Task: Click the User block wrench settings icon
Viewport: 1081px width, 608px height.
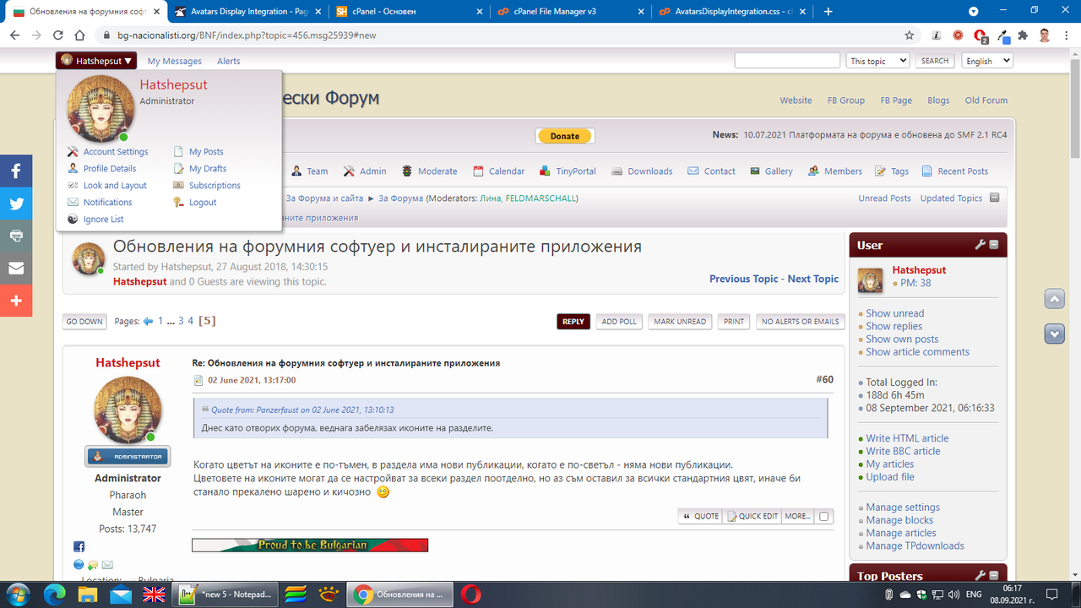Action: [x=981, y=245]
